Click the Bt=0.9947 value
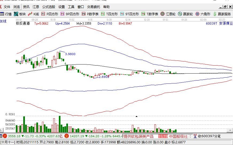 coord(125,24)
